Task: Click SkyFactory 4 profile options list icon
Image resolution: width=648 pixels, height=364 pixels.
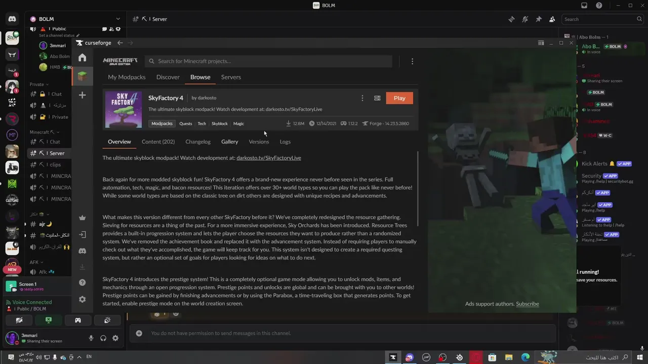Action: pos(377,98)
